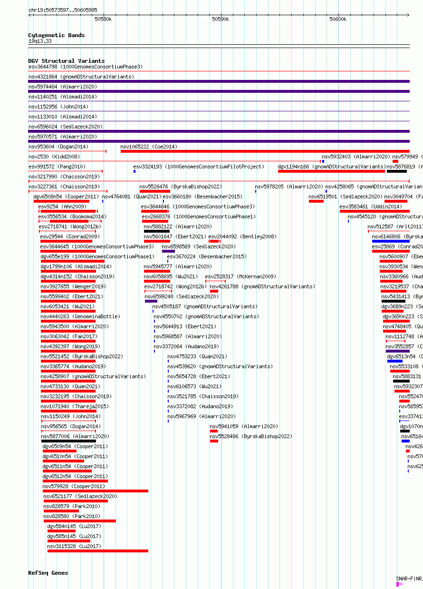Select the Cytogenetic Bands track title
423x589 pixels.
57,35
